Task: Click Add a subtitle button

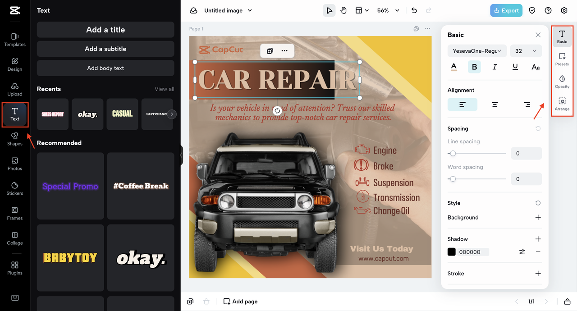Action: point(105,49)
